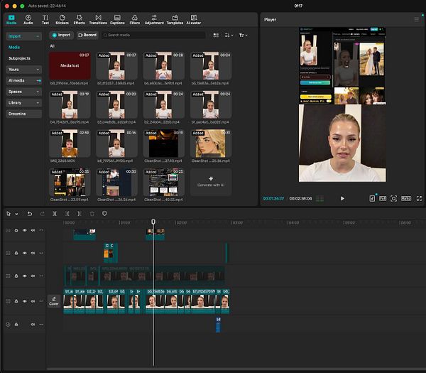The height and width of the screenshot is (373, 426).
Task: Select the Media lost clip thumbnail
Action: click(x=70, y=65)
